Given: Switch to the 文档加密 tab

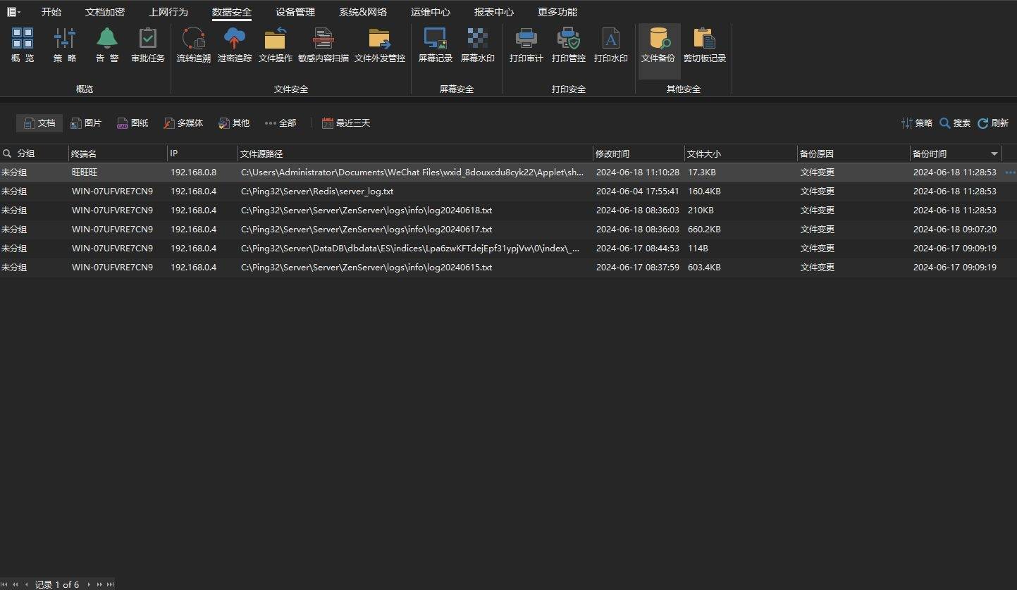Looking at the screenshot, I should [x=105, y=12].
